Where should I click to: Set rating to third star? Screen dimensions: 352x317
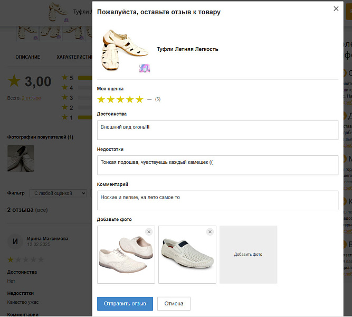[x=120, y=99]
